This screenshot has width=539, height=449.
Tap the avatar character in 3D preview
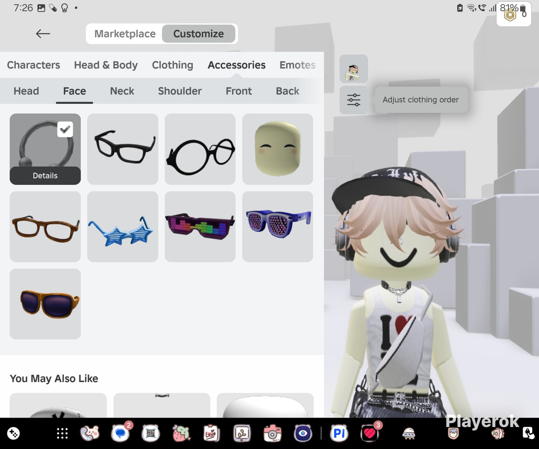pyautogui.click(x=399, y=292)
